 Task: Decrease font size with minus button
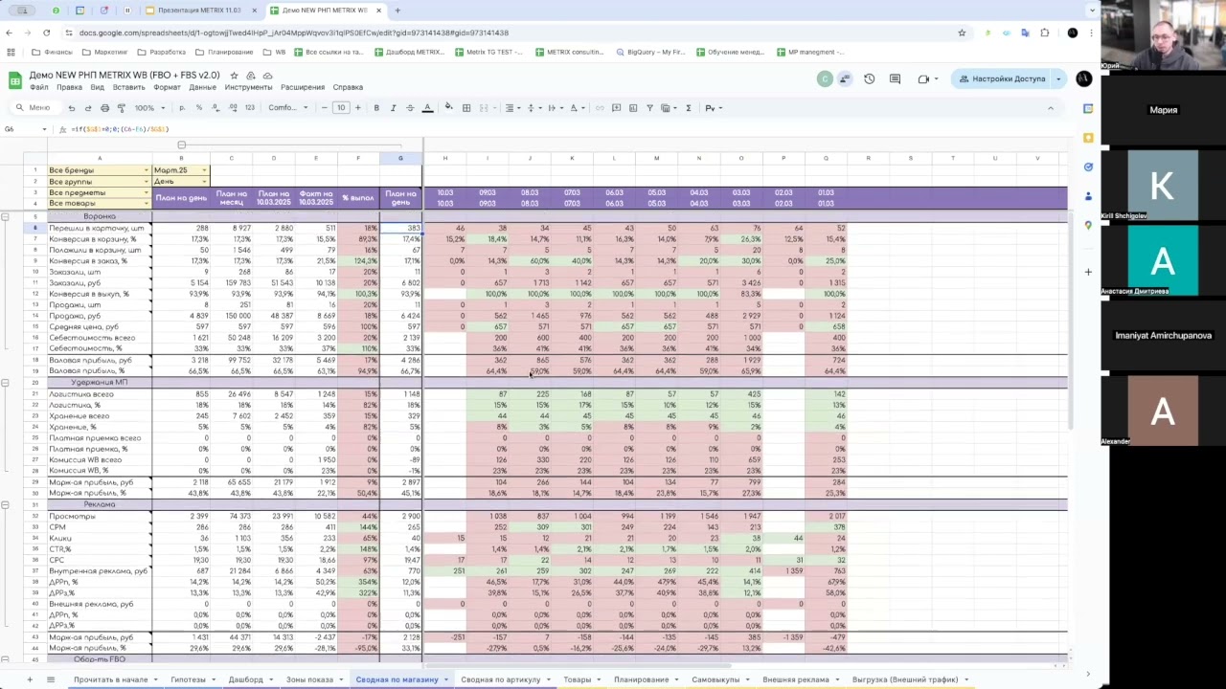[x=325, y=108]
